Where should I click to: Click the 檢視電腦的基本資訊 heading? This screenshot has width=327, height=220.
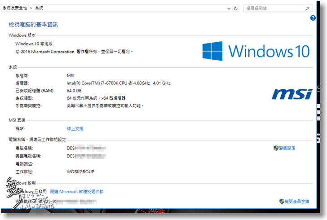pyautogui.click(x=33, y=24)
